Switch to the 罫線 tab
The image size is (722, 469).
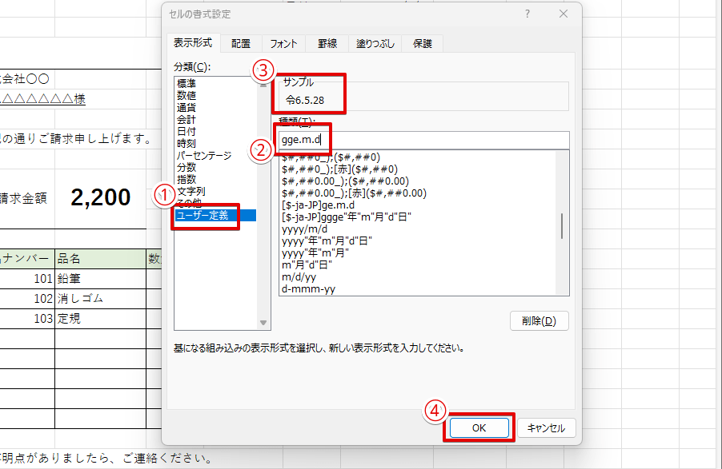tap(327, 44)
